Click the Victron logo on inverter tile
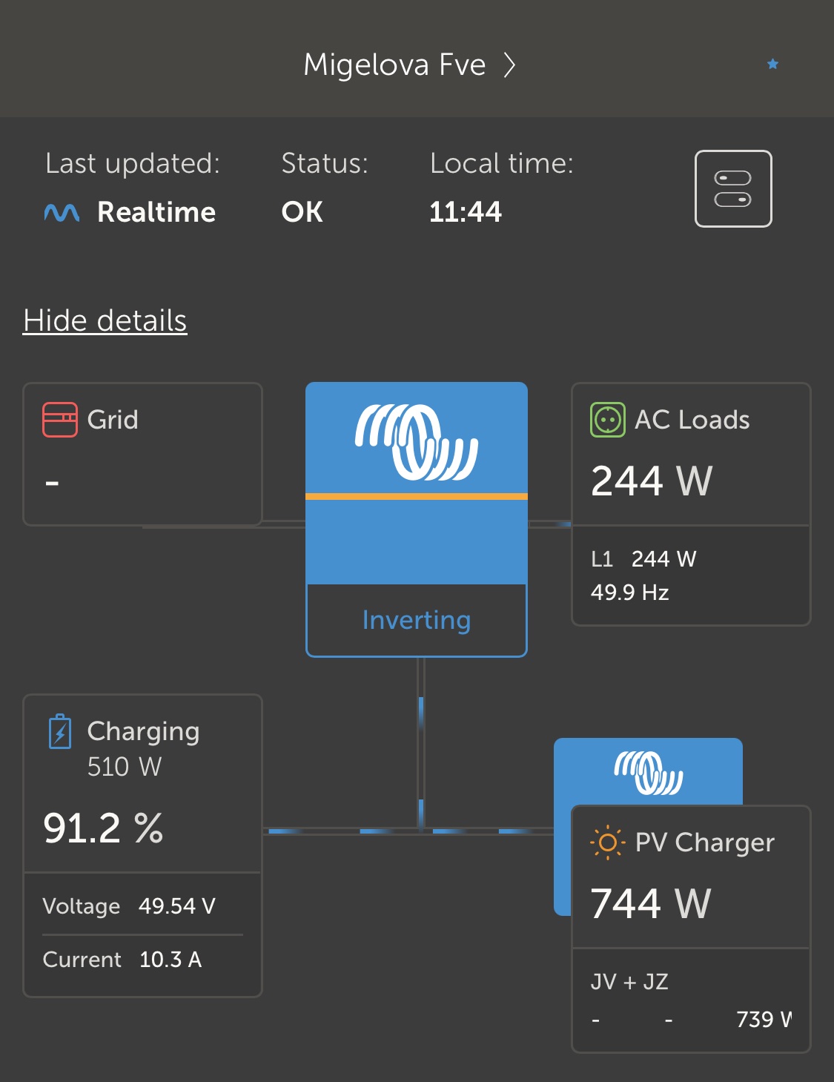 [416, 441]
